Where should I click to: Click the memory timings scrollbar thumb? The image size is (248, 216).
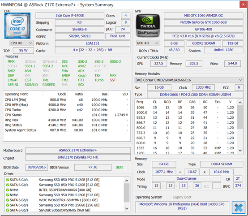tap(240, 117)
